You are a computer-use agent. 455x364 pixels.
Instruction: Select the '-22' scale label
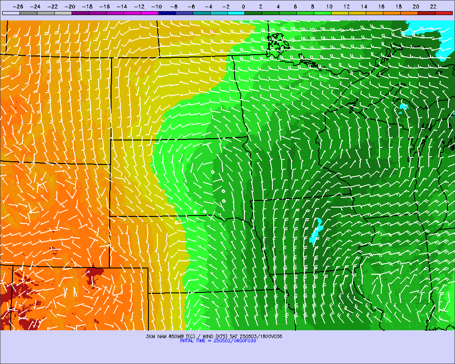coord(53,6)
